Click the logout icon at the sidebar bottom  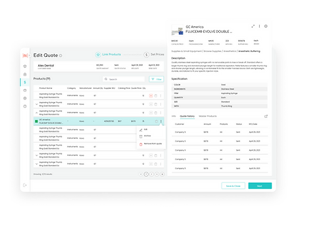click(x=25, y=185)
